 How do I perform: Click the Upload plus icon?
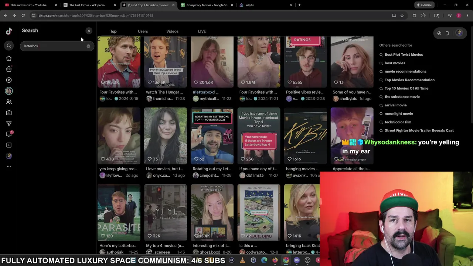pos(9,145)
